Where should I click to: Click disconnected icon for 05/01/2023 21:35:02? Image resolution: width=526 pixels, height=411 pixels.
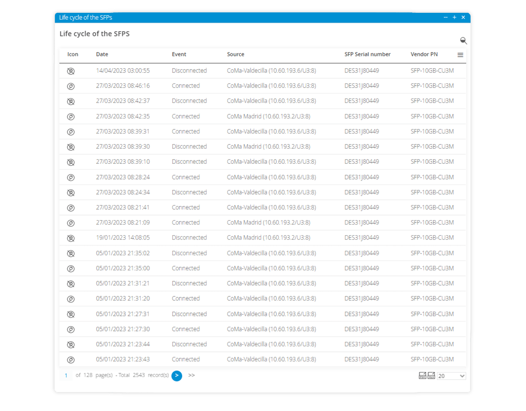[x=71, y=253]
